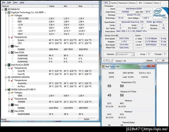Image resolution: width=169 pixels, height=132 pixels.
Task: Click the mainboard Fans icon
Action: click(x=12, y=46)
